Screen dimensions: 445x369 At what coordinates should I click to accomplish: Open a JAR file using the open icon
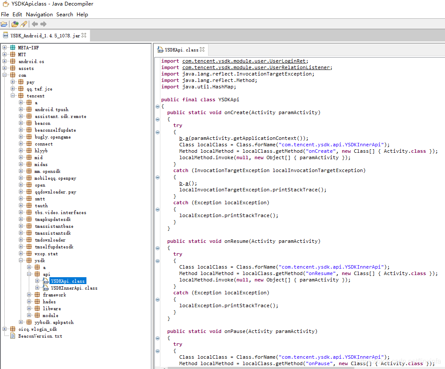pos(4,24)
